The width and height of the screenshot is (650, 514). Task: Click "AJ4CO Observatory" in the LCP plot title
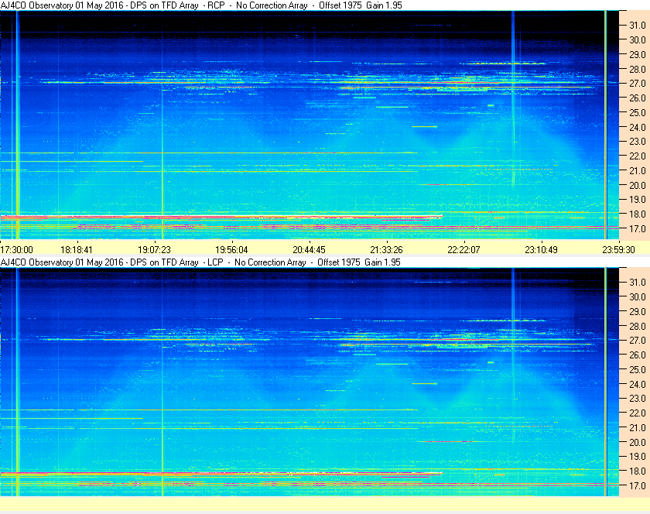click(37, 262)
